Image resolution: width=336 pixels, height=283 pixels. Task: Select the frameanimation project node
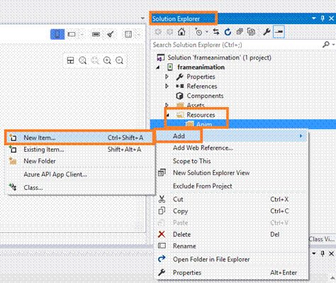pyautogui.click(x=201, y=67)
